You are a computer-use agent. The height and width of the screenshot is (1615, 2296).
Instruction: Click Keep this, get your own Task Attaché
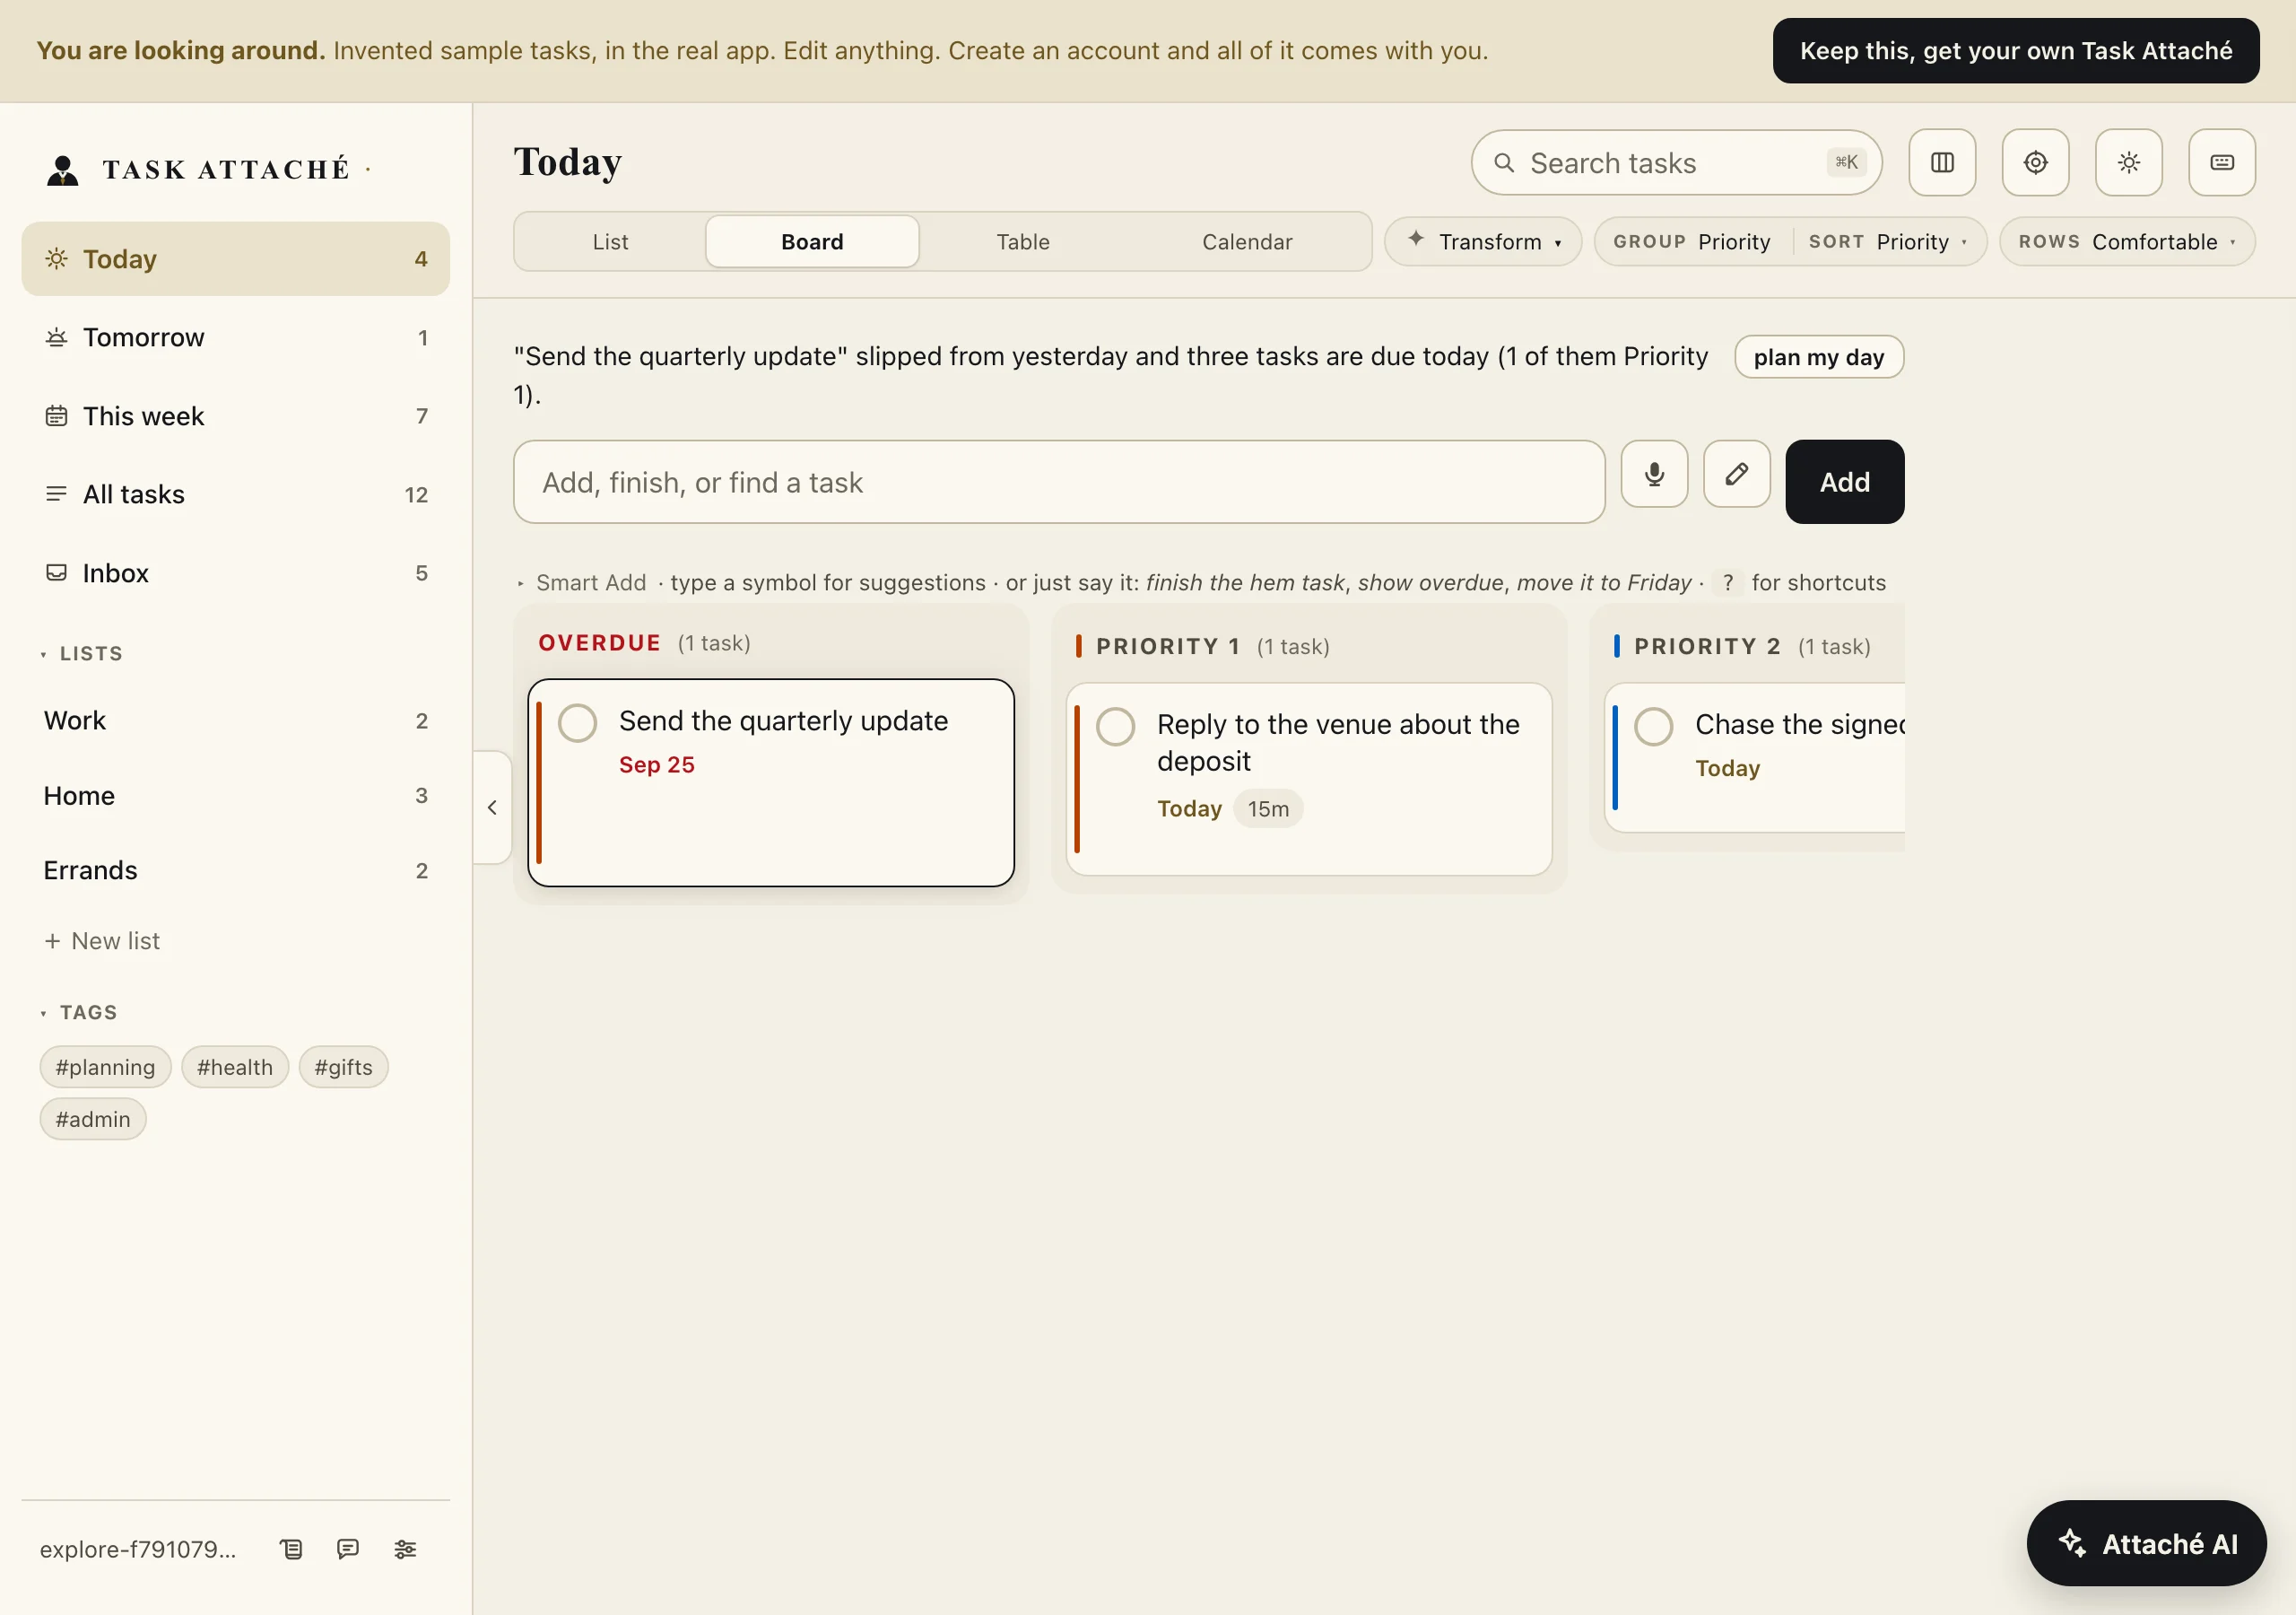[x=2015, y=50]
